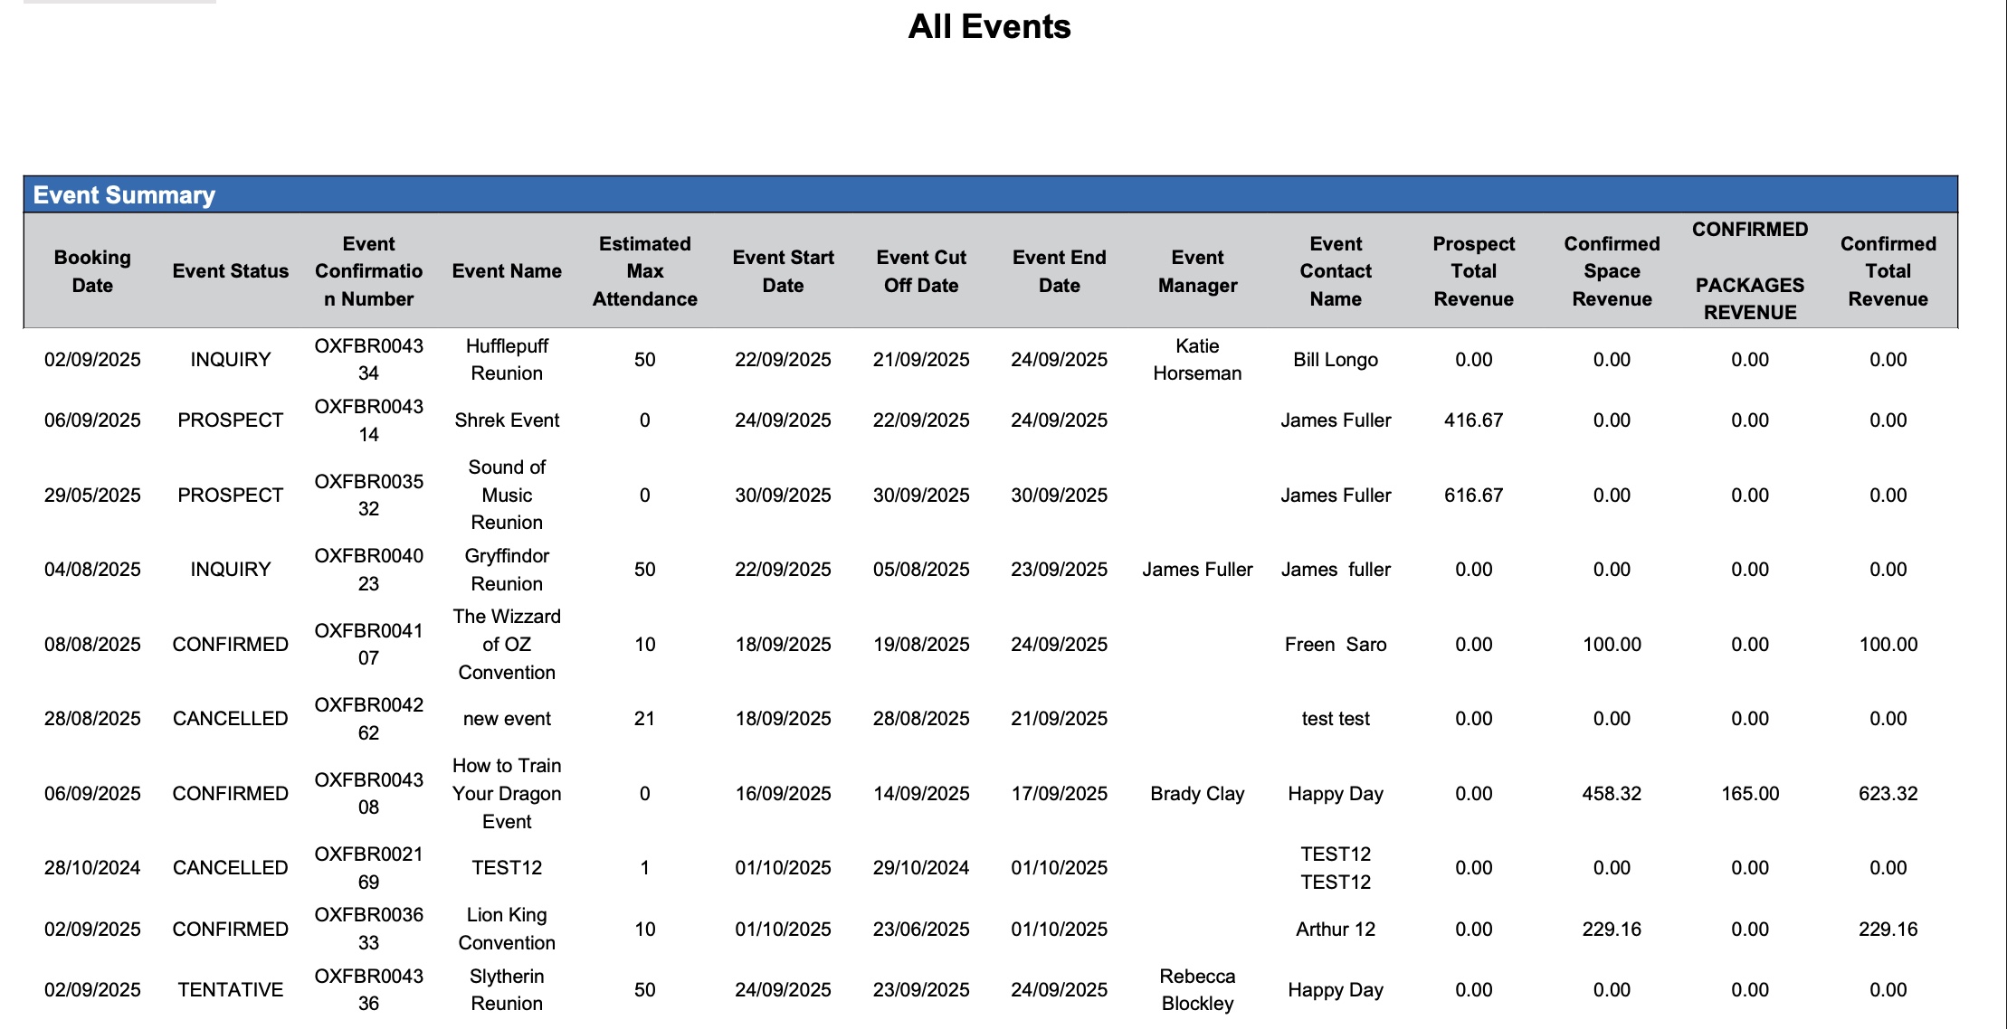2007x1029 pixels.
Task: Click the TENTATIVE status cell
Action: click(230, 990)
